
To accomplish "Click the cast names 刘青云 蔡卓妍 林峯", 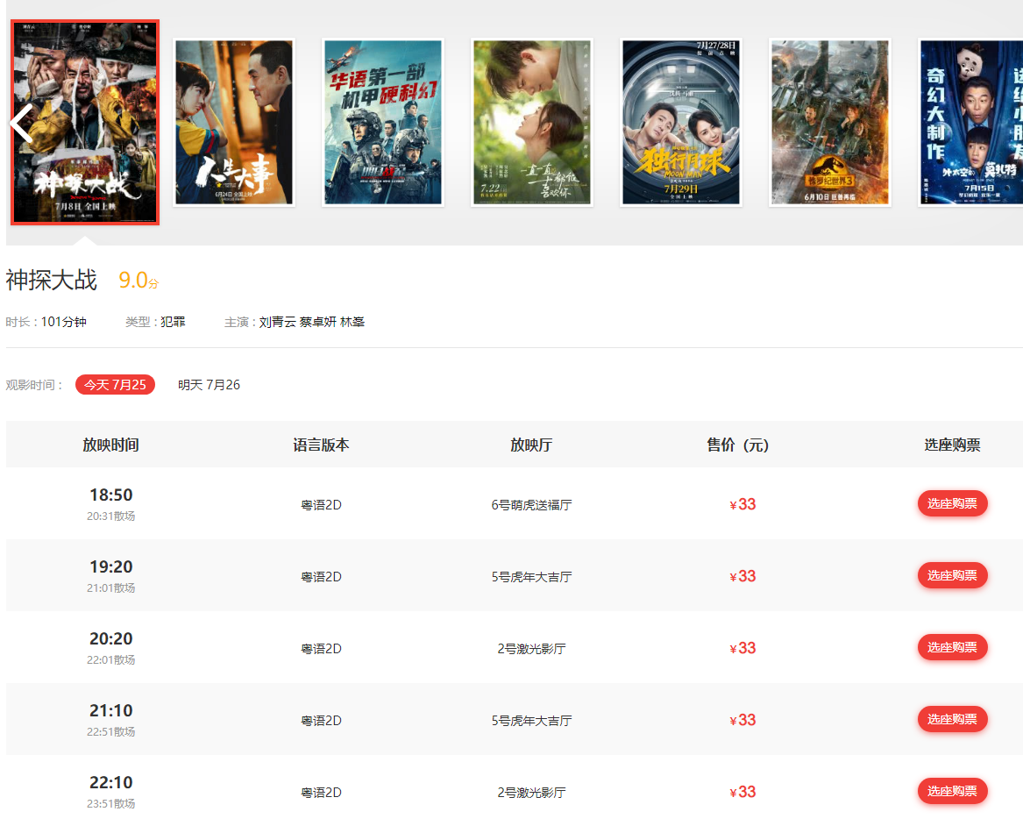I will pyautogui.click(x=311, y=322).
